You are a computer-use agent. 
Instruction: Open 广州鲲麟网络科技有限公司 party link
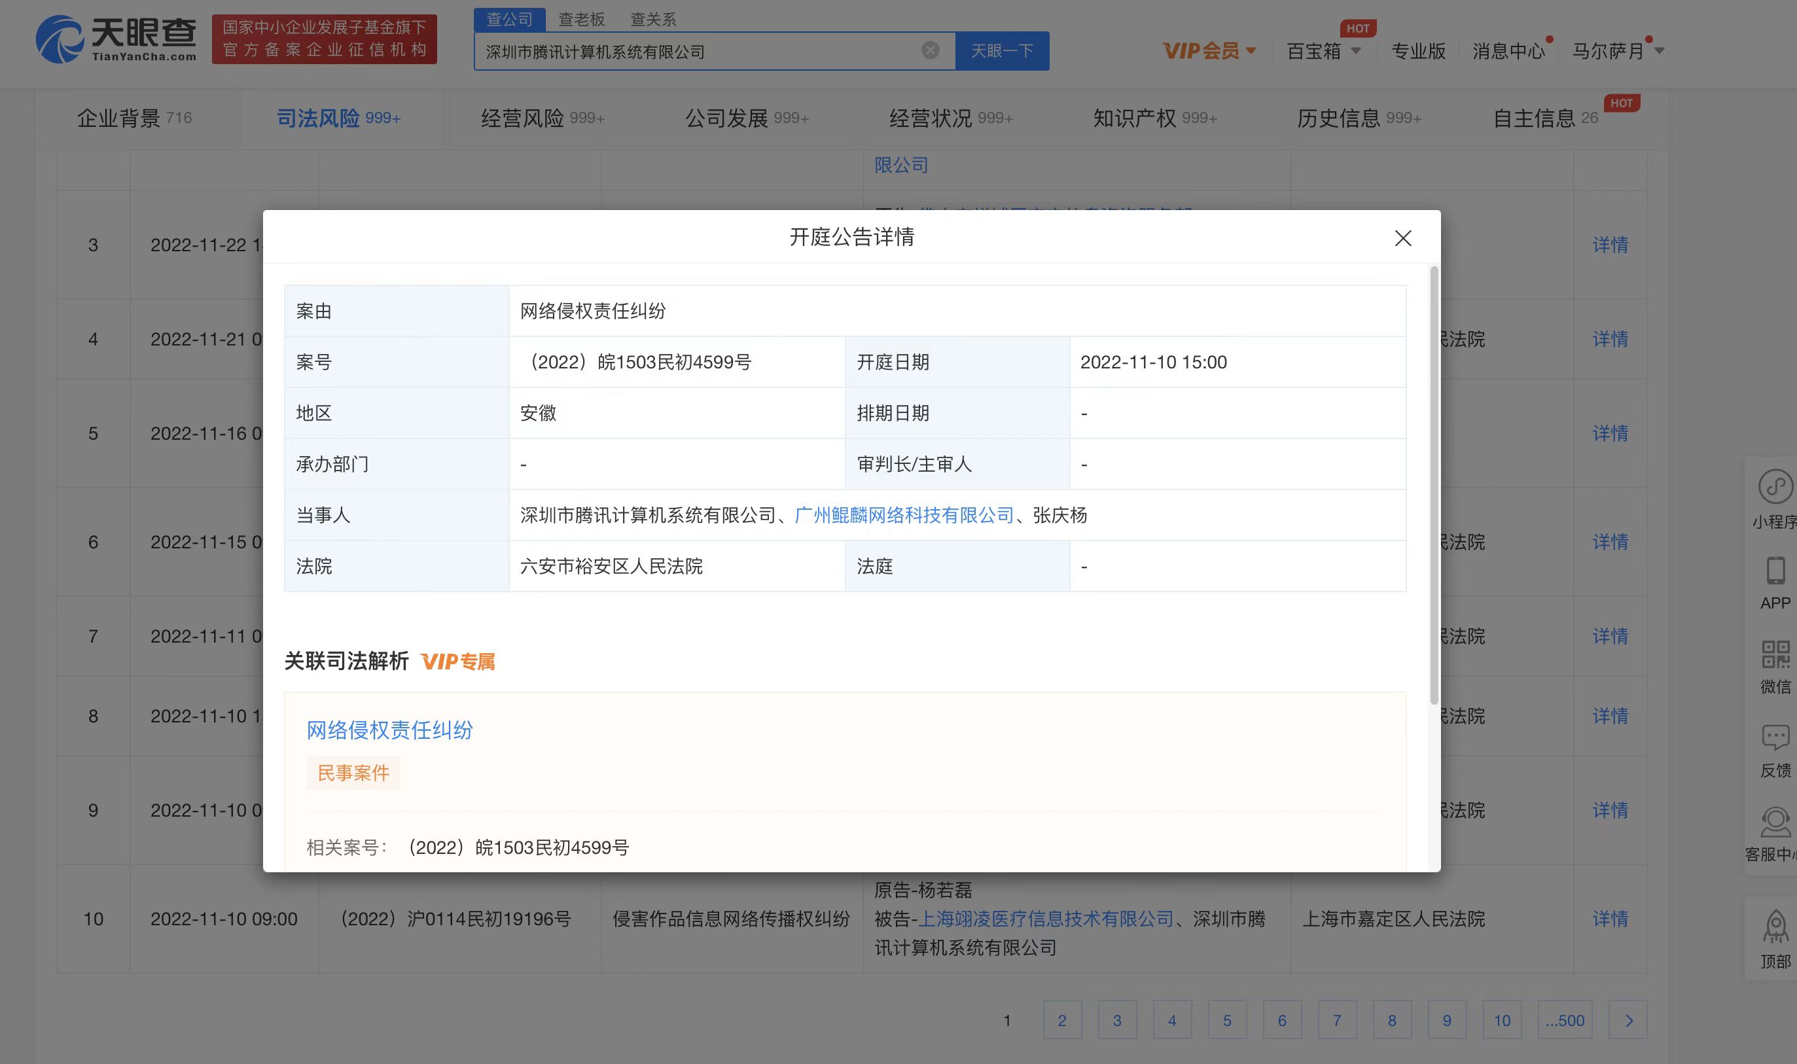point(904,515)
